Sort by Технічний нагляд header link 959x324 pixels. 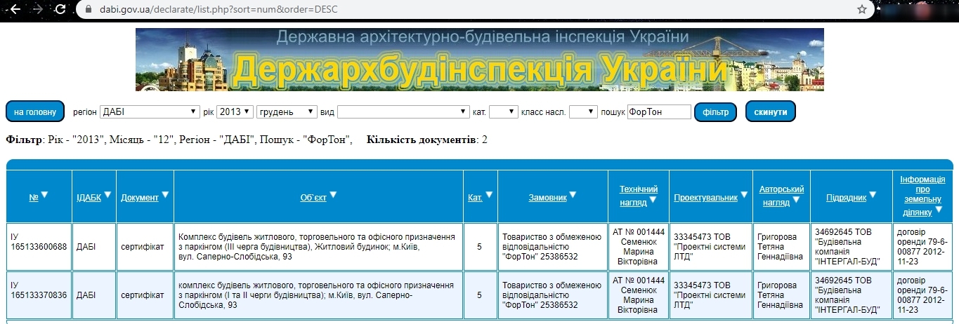coord(639,195)
